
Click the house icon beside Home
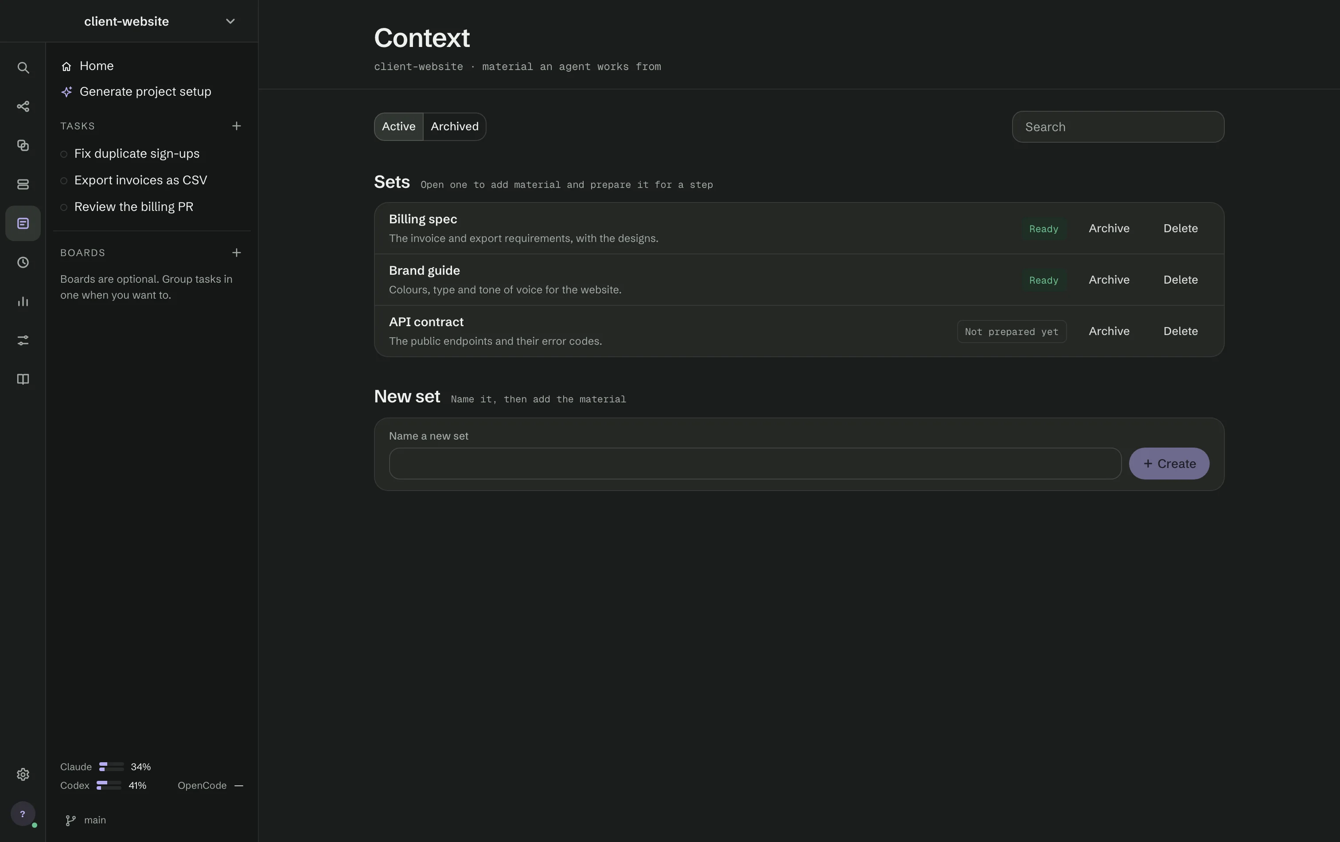click(x=66, y=66)
